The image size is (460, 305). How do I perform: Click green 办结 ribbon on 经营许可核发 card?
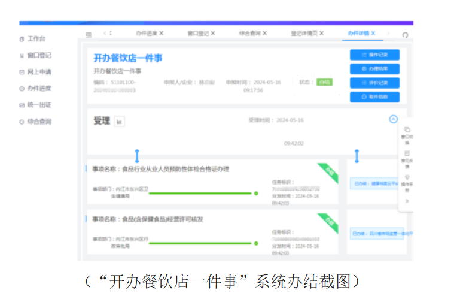(330, 222)
